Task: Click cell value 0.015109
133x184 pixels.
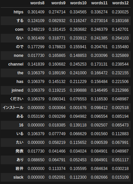Action: (120, 177)
